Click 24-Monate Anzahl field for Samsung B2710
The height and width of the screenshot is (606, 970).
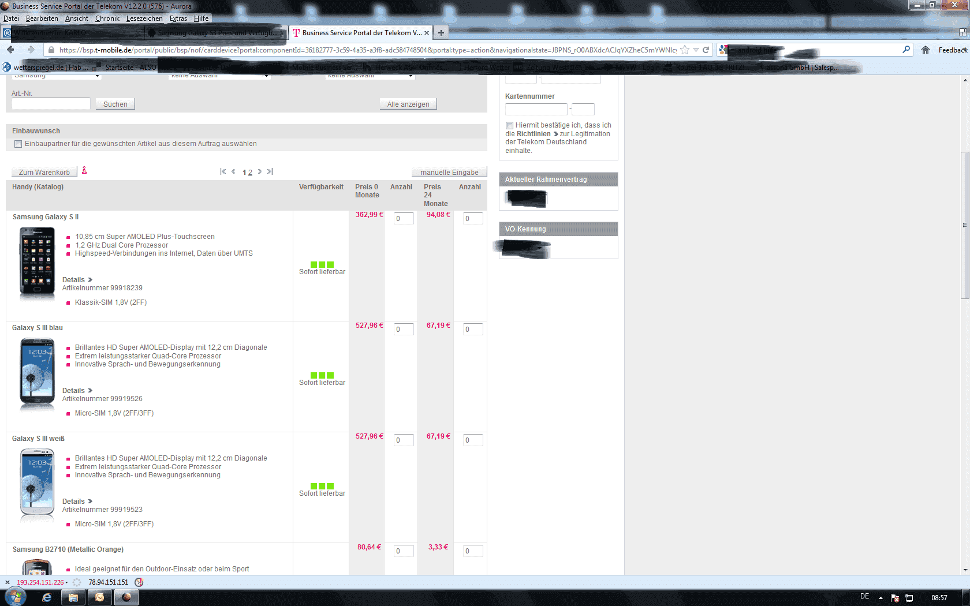(473, 551)
